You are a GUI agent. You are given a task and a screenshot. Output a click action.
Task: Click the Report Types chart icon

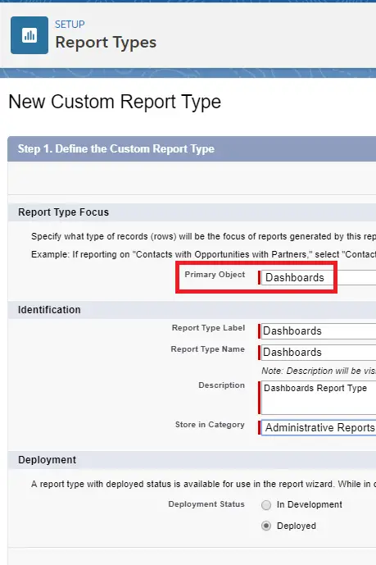tap(29, 35)
